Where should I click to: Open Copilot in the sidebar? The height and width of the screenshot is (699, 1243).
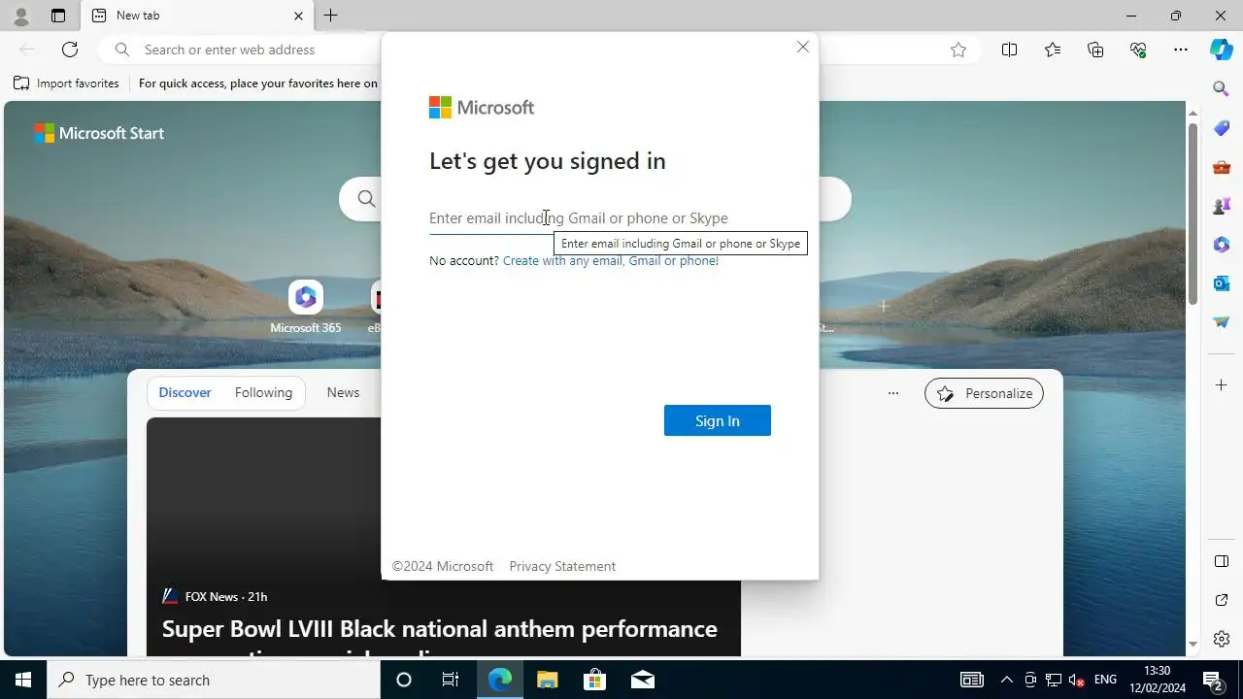pyautogui.click(x=1222, y=50)
